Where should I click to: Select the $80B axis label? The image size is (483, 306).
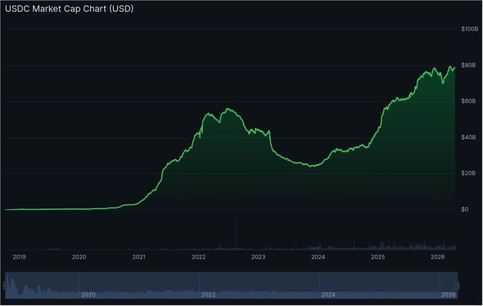(467, 65)
